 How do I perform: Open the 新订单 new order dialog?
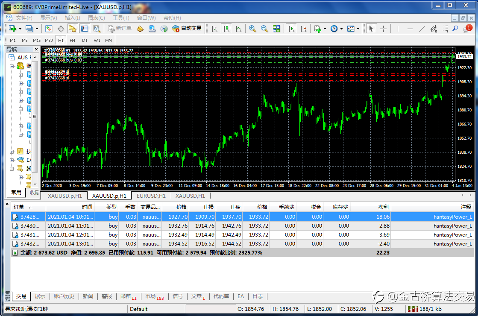tap(119, 29)
